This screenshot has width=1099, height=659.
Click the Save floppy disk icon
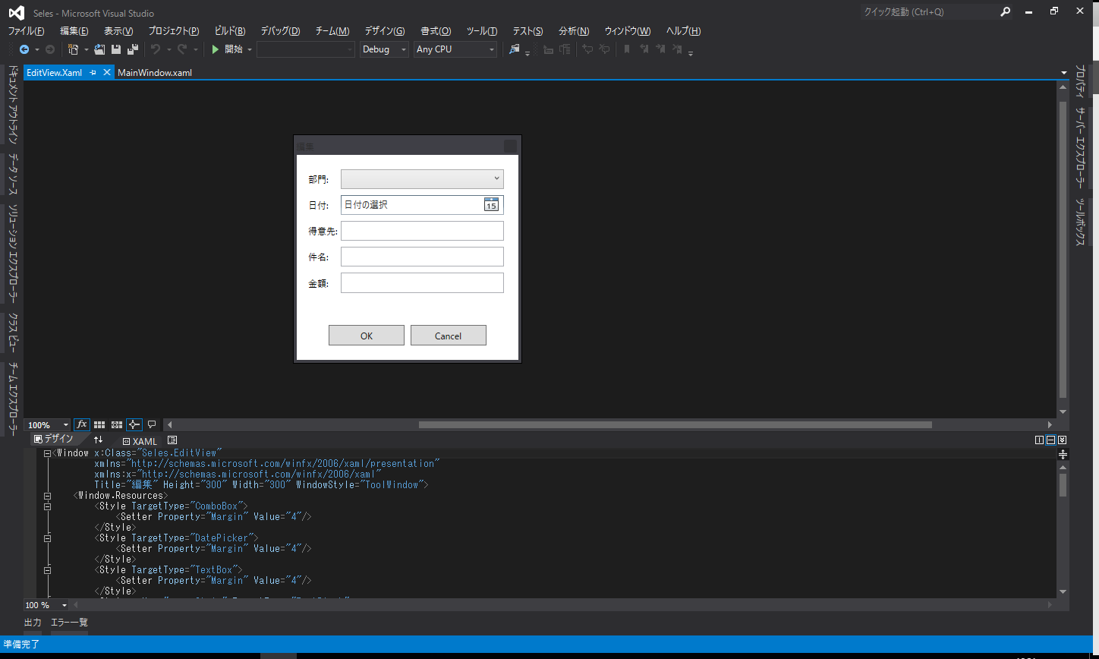click(116, 49)
